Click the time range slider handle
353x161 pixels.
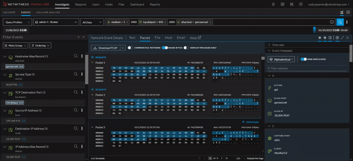pyautogui.click(x=314, y=30)
